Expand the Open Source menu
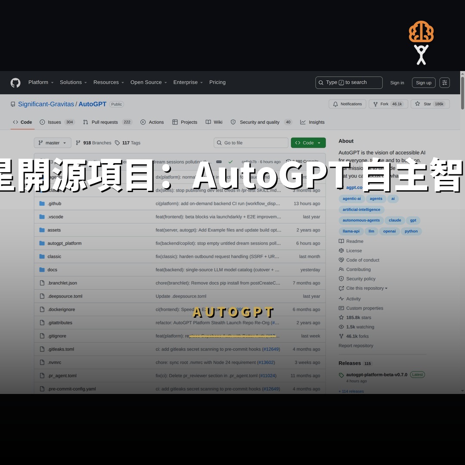465x465 pixels. click(x=149, y=82)
